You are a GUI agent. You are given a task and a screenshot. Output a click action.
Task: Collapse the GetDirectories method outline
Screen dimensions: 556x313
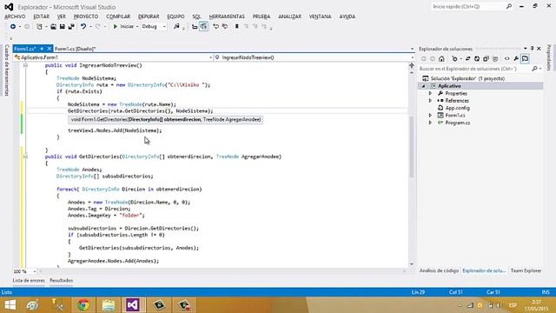point(25,156)
